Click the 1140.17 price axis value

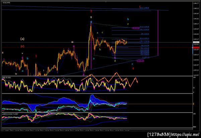(x=196, y=24)
